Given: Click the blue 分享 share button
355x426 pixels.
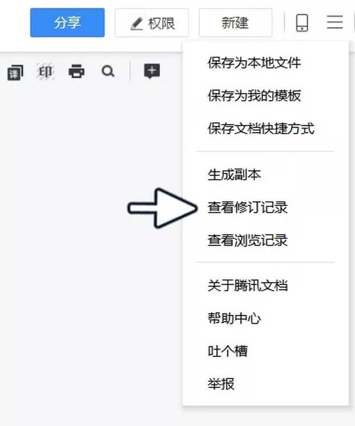Looking at the screenshot, I should (x=68, y=23).
